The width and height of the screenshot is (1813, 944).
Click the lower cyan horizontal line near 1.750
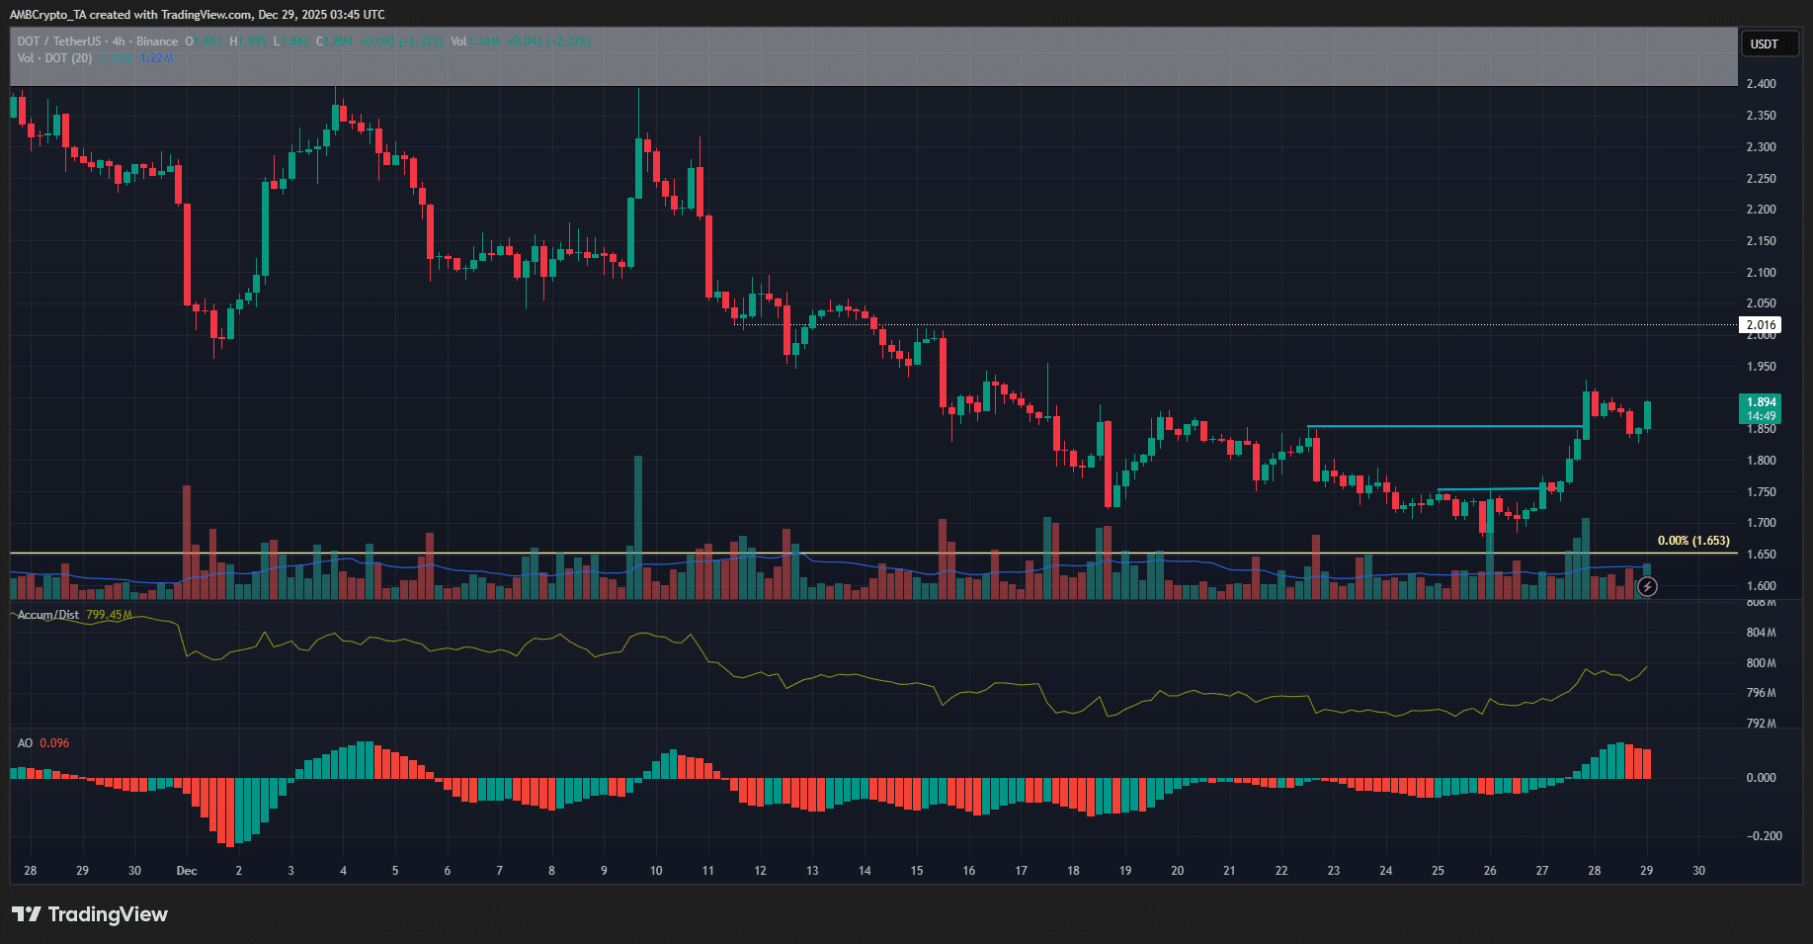point(1487,489)
